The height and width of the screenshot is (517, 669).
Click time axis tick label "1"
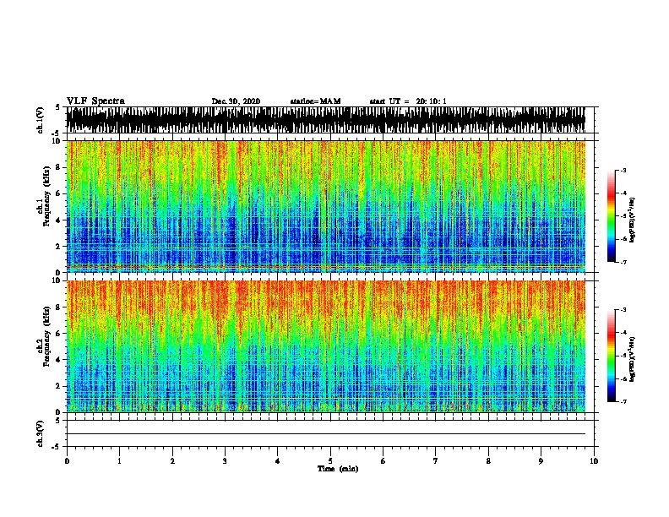point(119,461)
